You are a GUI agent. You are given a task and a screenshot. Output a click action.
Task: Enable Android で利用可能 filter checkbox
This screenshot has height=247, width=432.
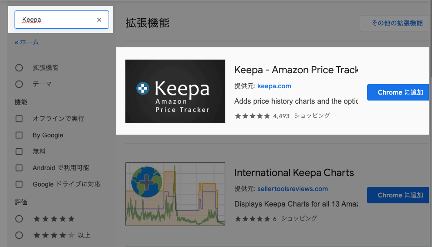(x=19, y=168)
